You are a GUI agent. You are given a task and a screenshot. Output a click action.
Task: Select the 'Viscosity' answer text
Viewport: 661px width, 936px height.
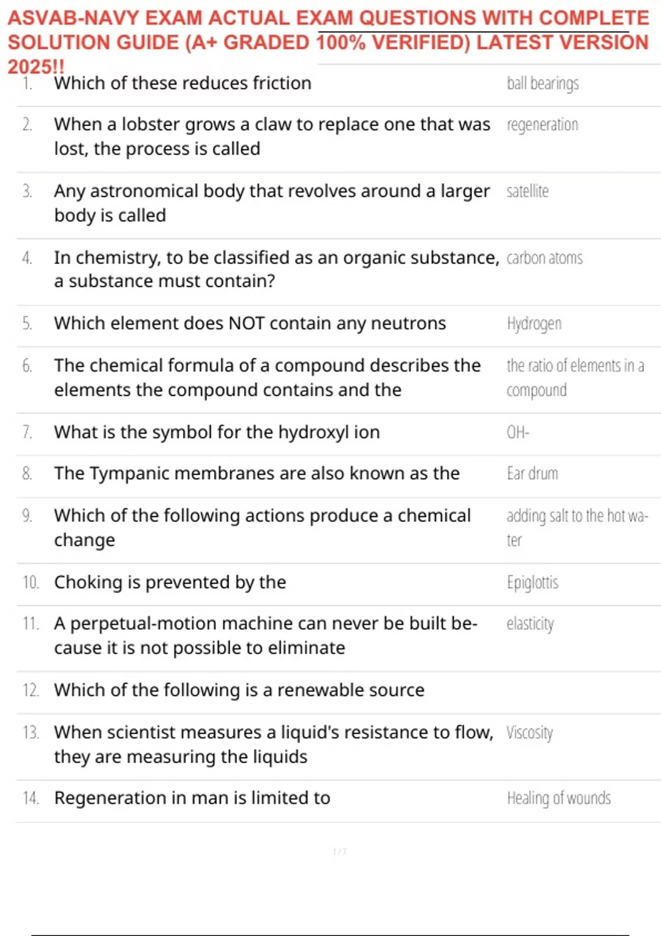(529, 733)
